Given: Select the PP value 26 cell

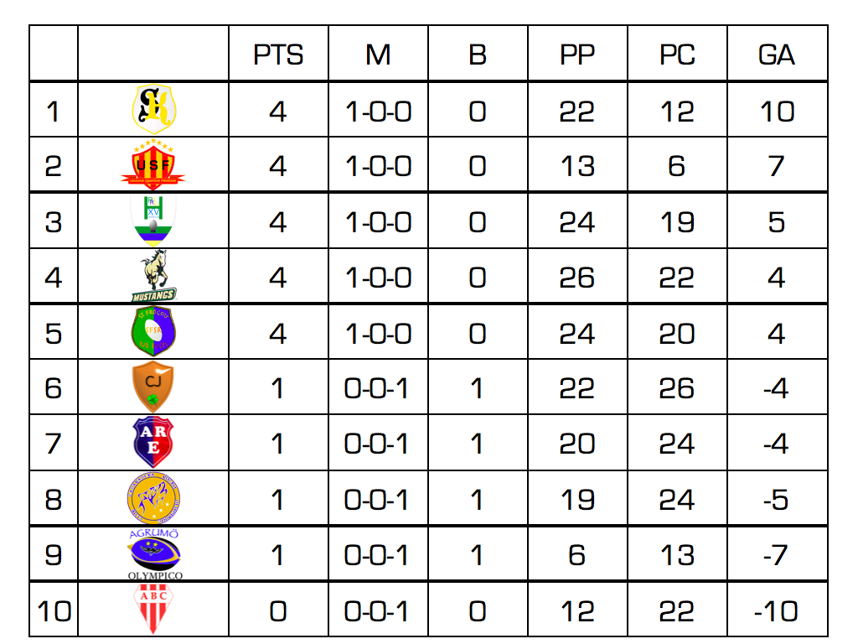Looking at the screenshot, I should pyautogui.click(x=577, y=277).
